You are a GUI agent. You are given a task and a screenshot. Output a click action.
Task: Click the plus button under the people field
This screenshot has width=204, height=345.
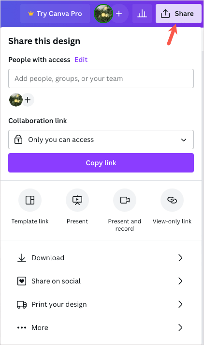click(28, 100)
